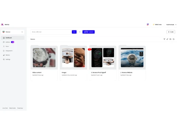Click the Integrations sidebar icon
The image size is (177, 133).
(x=4, y=51)
